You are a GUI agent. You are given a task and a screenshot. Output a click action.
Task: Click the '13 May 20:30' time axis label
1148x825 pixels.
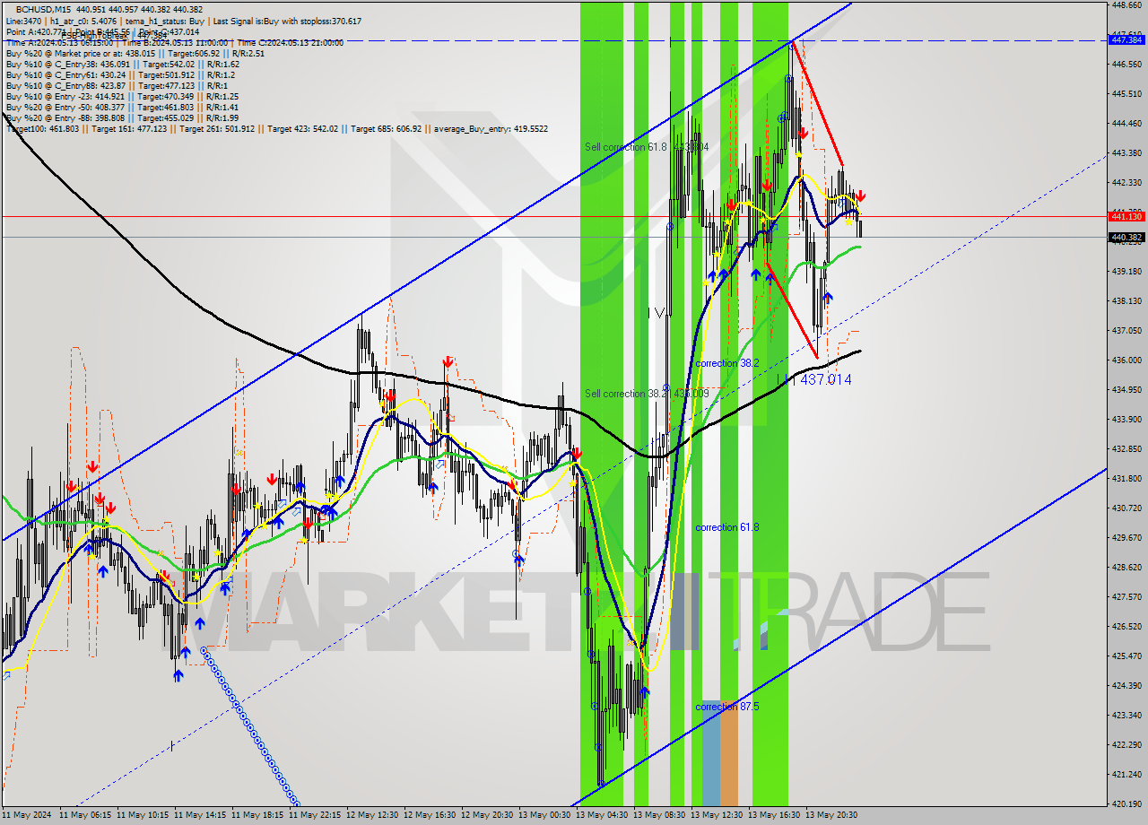pyautogui.click(x=831, y=815)
